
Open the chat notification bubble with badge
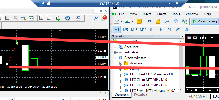(x=104, y=18)
